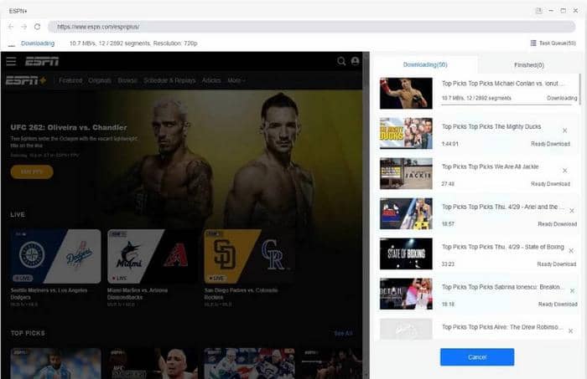Open the Browse menu item

coord(127,80)
